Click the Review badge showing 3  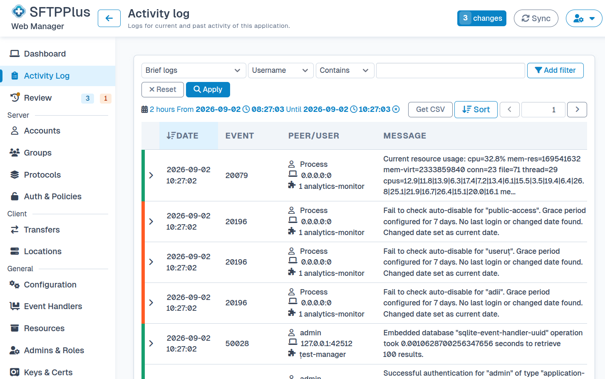point(87,98)
